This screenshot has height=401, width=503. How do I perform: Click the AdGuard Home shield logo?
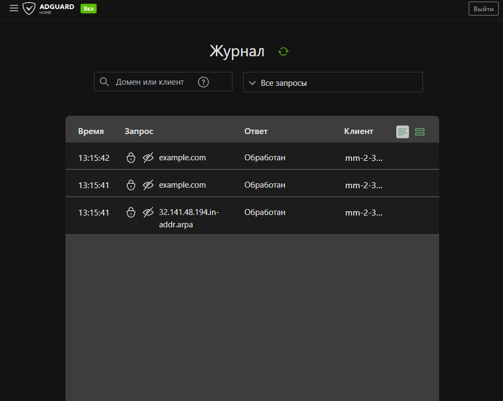pos(29,9)
